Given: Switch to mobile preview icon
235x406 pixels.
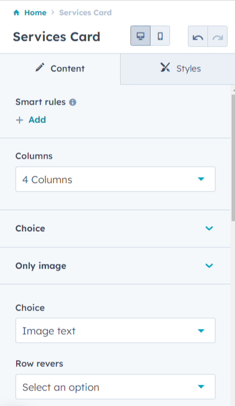Looking at the screenshot, I should [160, 36].
